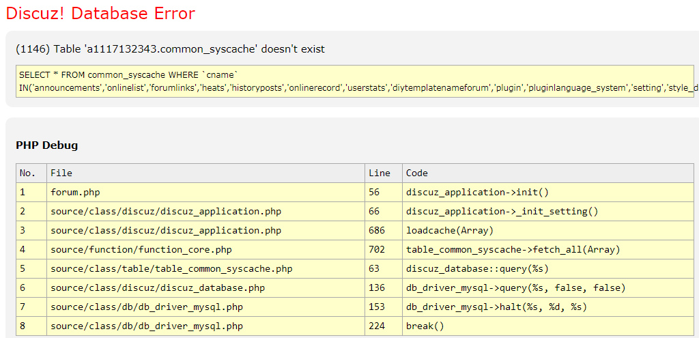Click line number 224 cell
The image size is (699, 338).
384,326
